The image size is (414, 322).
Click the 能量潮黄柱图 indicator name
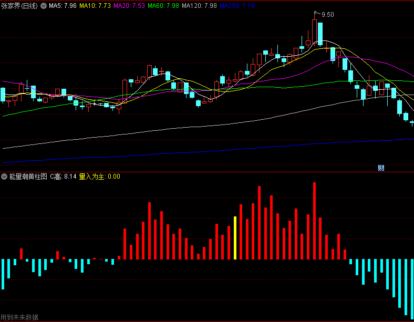click(28, 176)
